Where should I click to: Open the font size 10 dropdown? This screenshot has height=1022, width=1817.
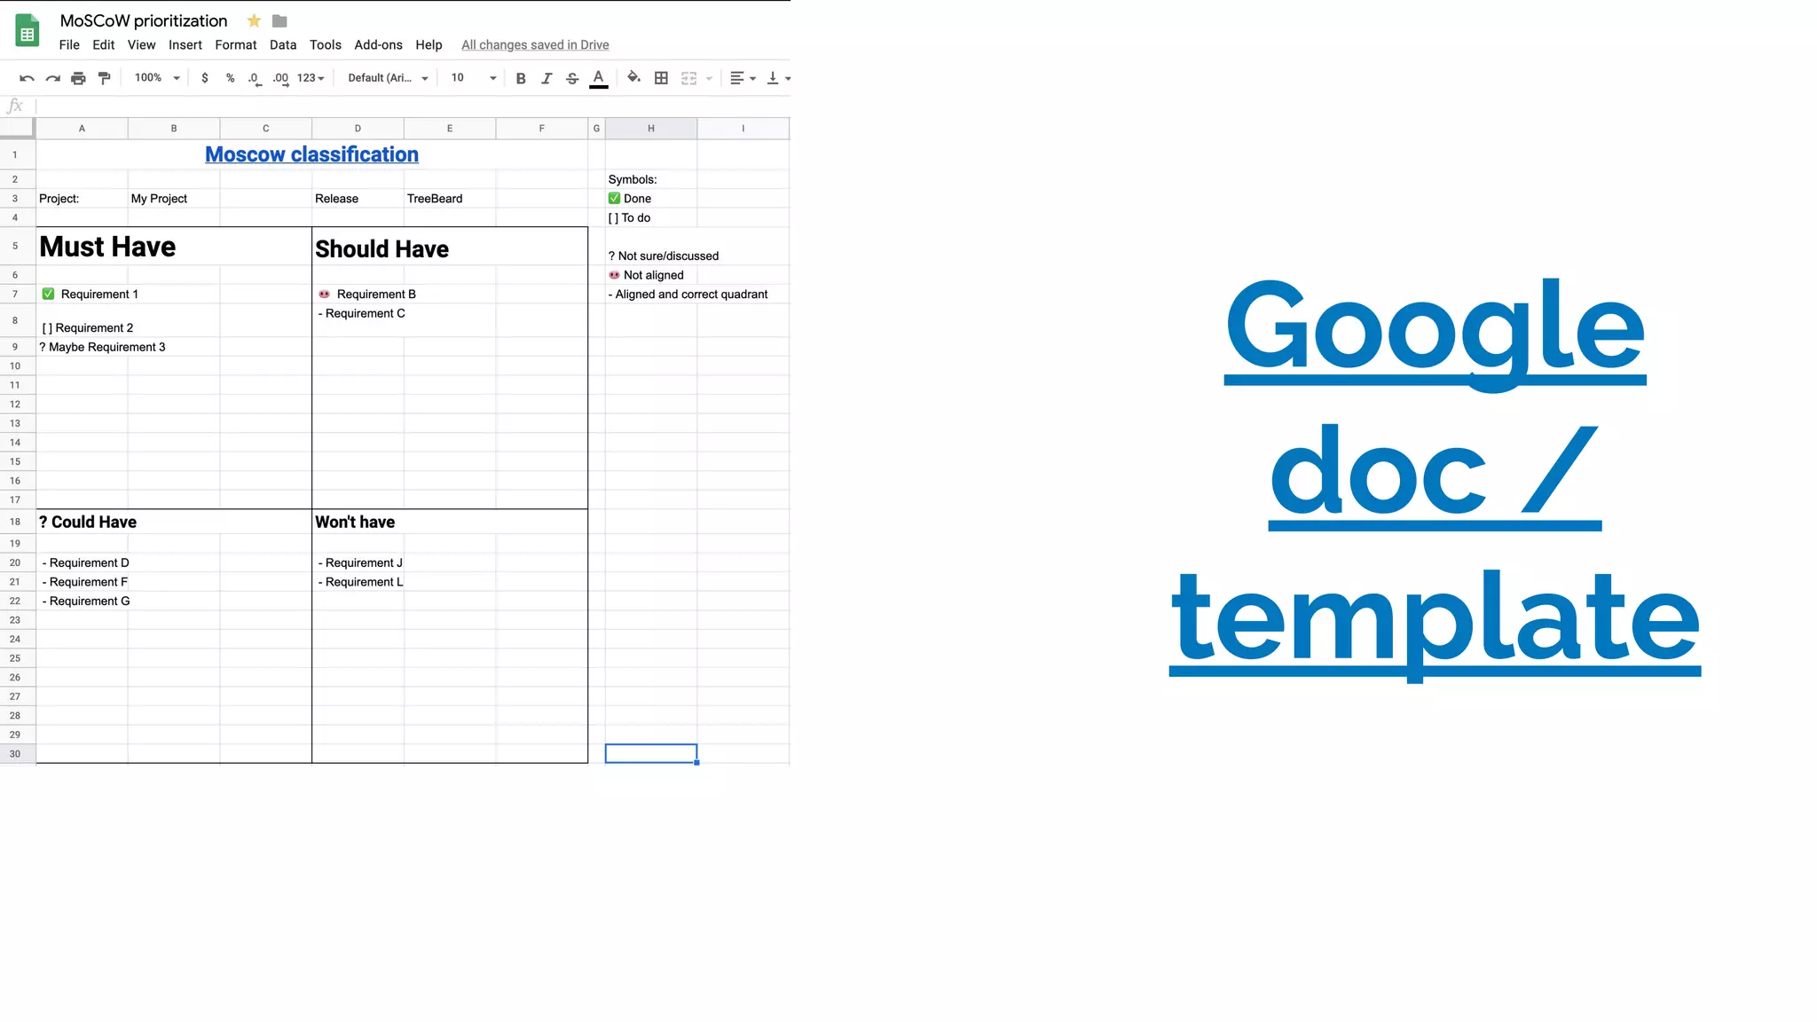pos(473,78)
